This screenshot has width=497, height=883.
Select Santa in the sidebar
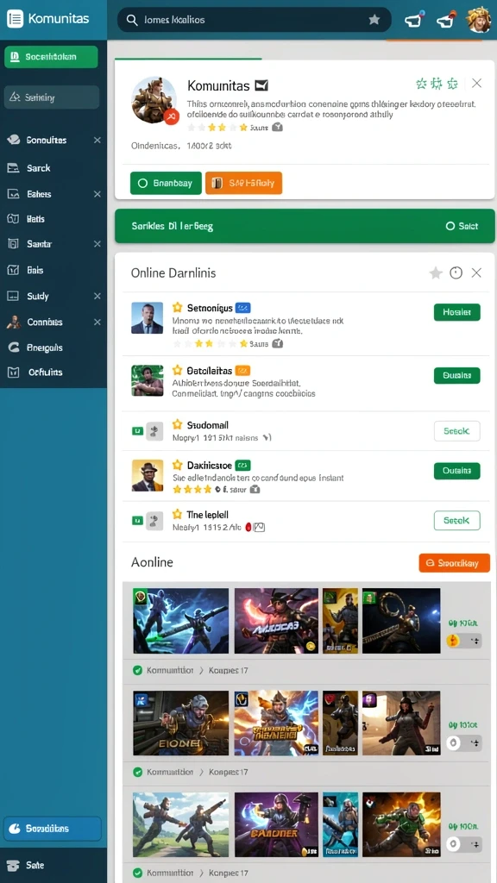click(x=39, y=244)
